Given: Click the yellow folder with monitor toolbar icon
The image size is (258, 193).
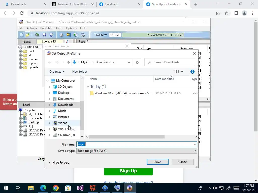Looking at the screenshot, I should [69, 35].
